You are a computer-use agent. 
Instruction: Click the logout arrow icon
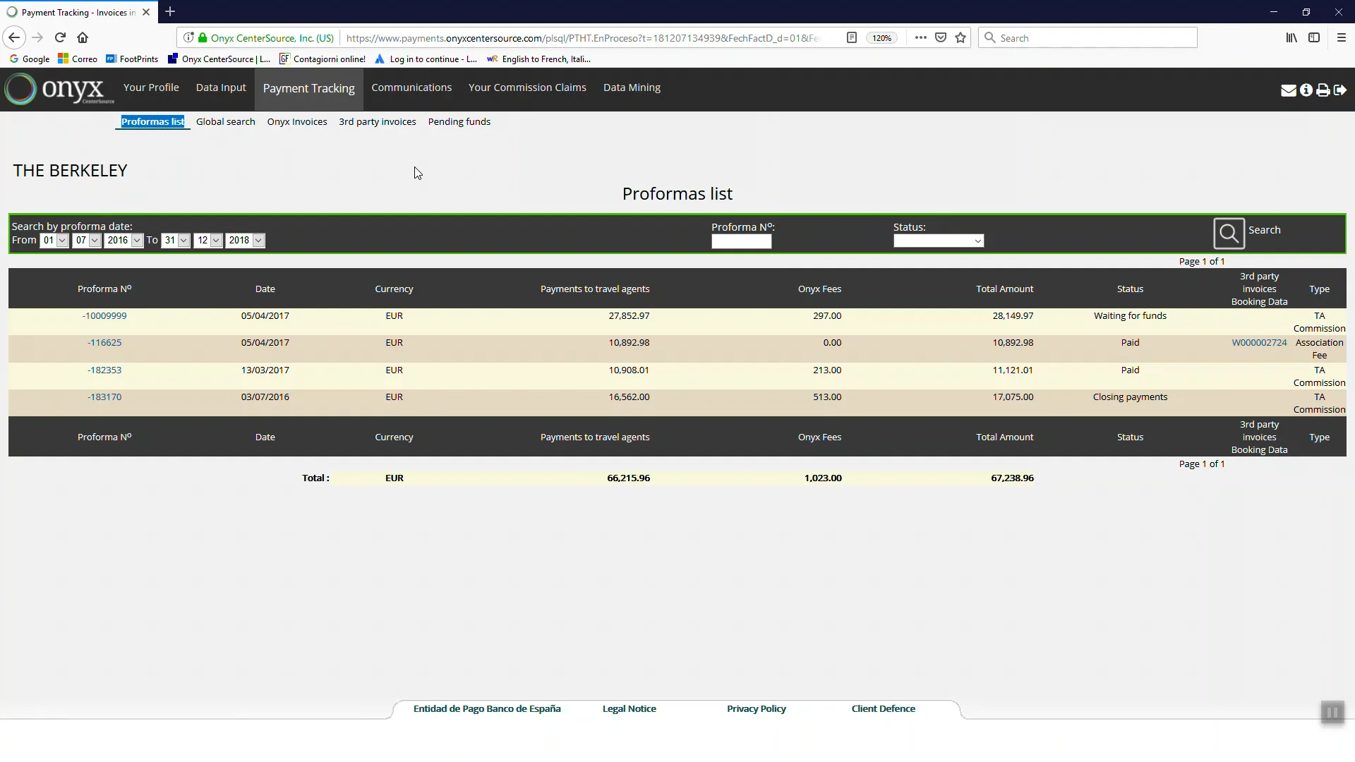coord(1339,90)
